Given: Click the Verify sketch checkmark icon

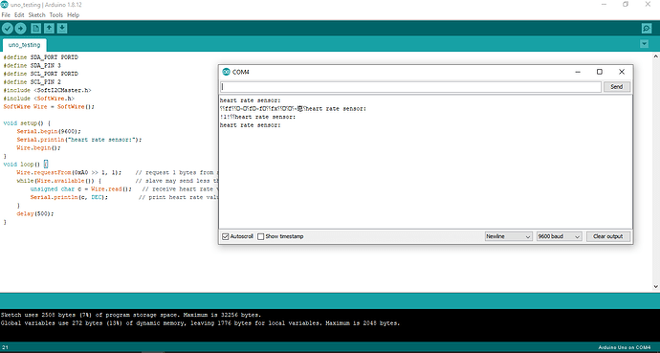Looking at the screenshot, I should click(8, 28).
